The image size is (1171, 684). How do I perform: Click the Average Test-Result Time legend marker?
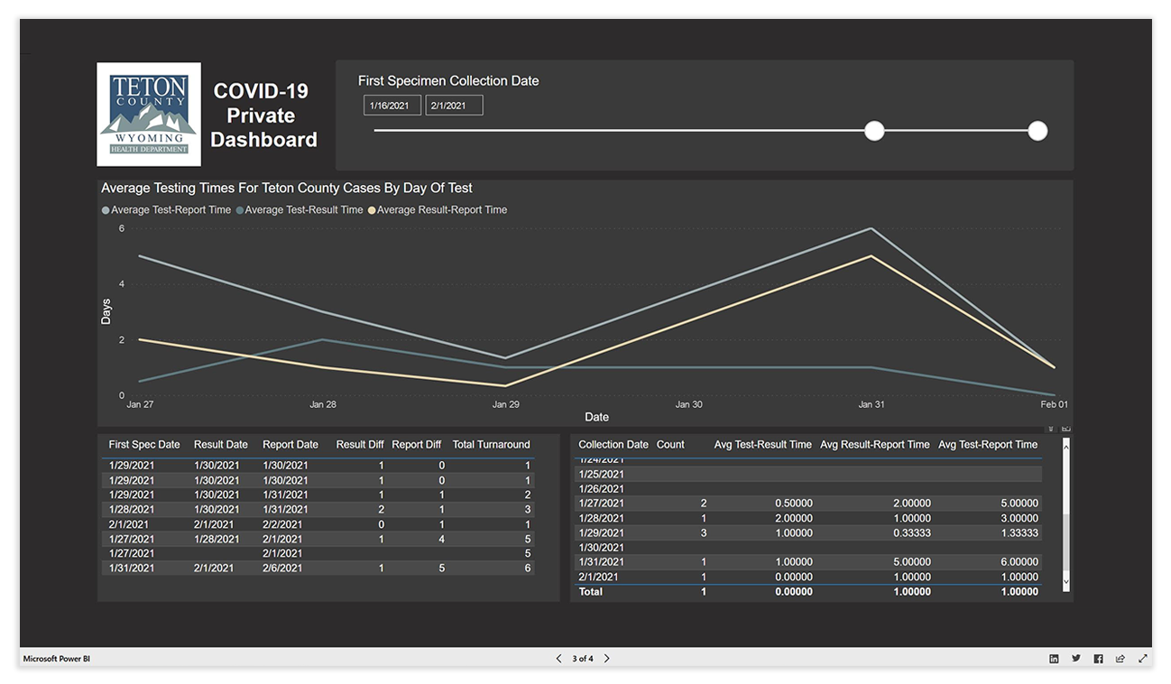(240, 210)
